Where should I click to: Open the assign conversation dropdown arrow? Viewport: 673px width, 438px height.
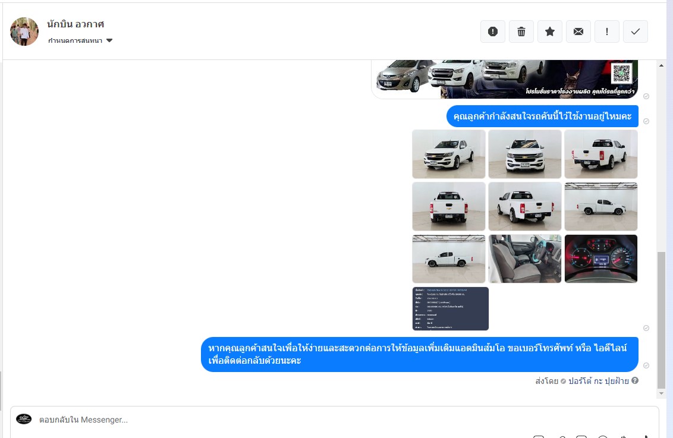click(x=109, y=41)
